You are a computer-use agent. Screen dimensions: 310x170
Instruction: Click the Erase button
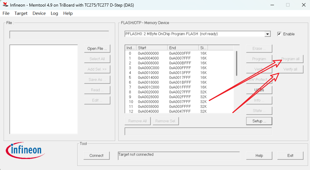click(x=259, y=48)
